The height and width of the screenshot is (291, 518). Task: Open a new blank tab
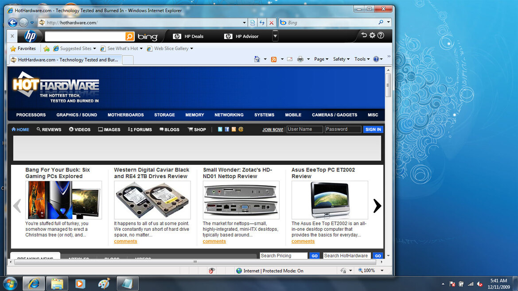pos(128,60)
